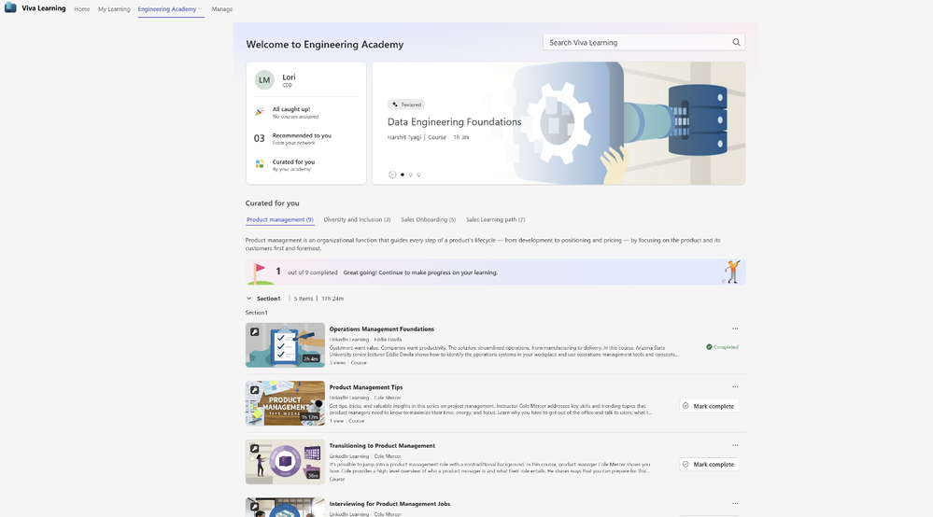Open Interviewing for Product Management Jobs title
933x517 pixels.
(x=389, y=504)
